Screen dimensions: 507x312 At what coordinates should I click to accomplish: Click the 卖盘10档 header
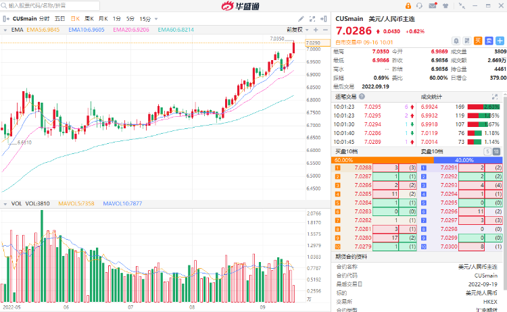[x=432, y=151]
